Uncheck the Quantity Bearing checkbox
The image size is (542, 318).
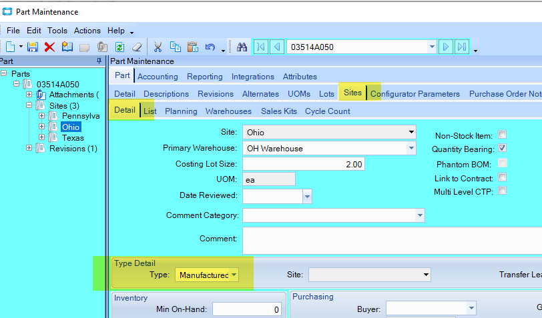point(502,148)
